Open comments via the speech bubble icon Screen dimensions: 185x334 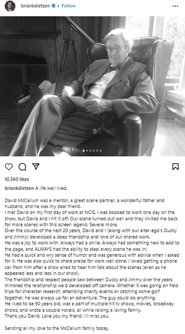click(22, 167)
